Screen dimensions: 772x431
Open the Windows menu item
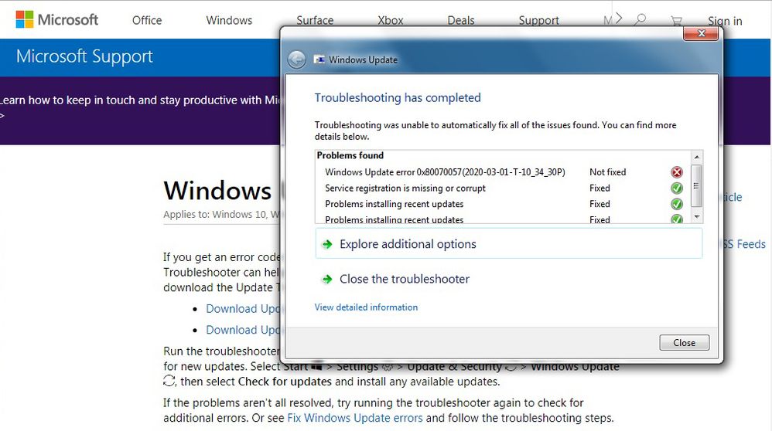tap(229, 20)
